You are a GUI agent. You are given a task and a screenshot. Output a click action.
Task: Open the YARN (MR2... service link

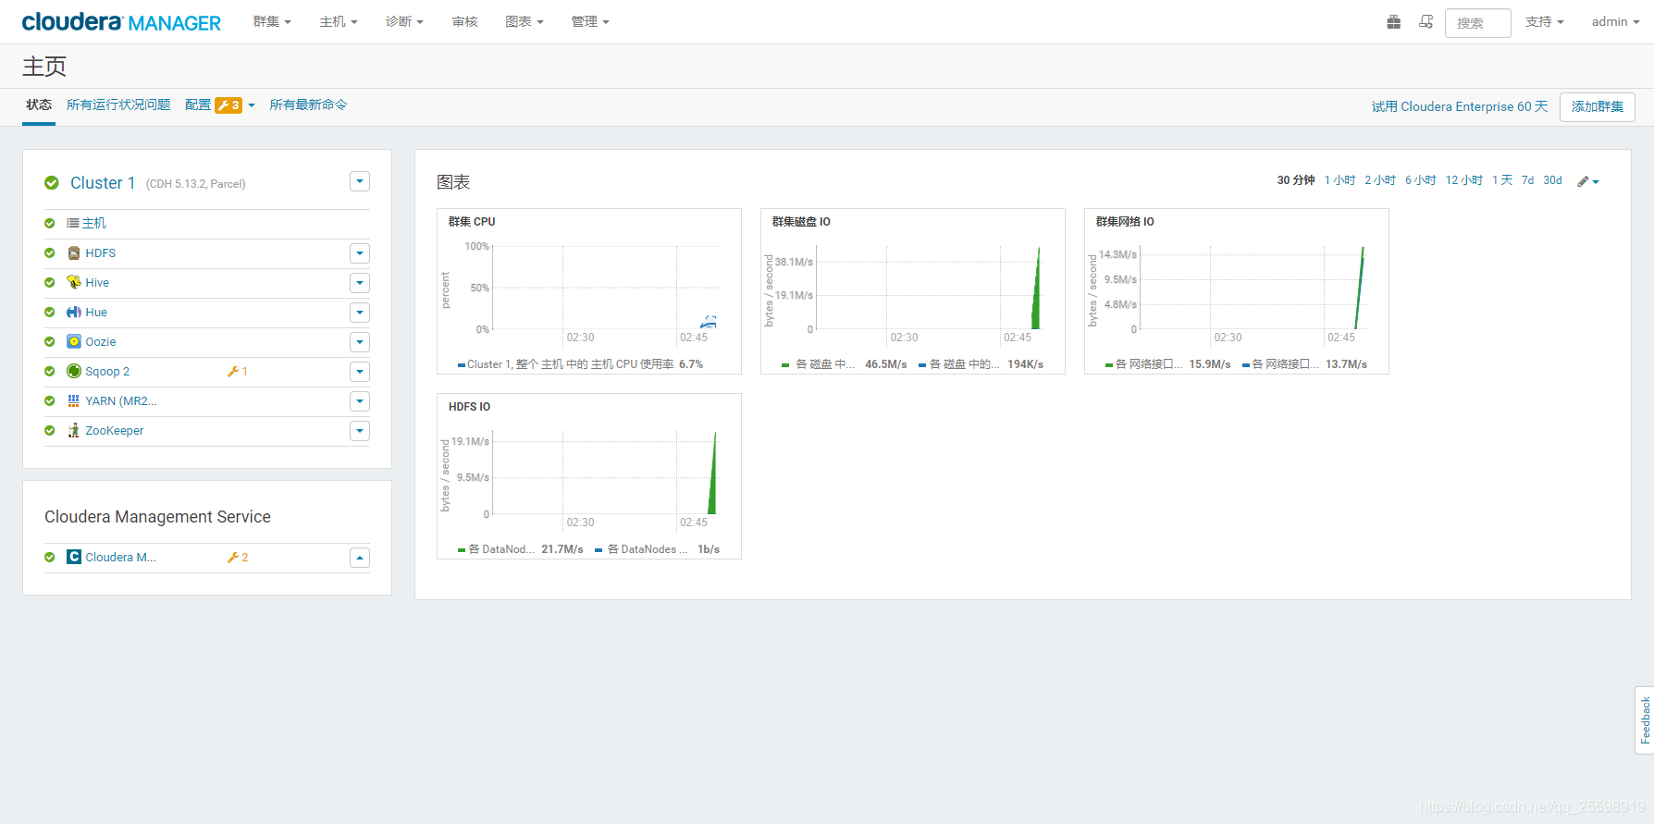coord(121,401)
